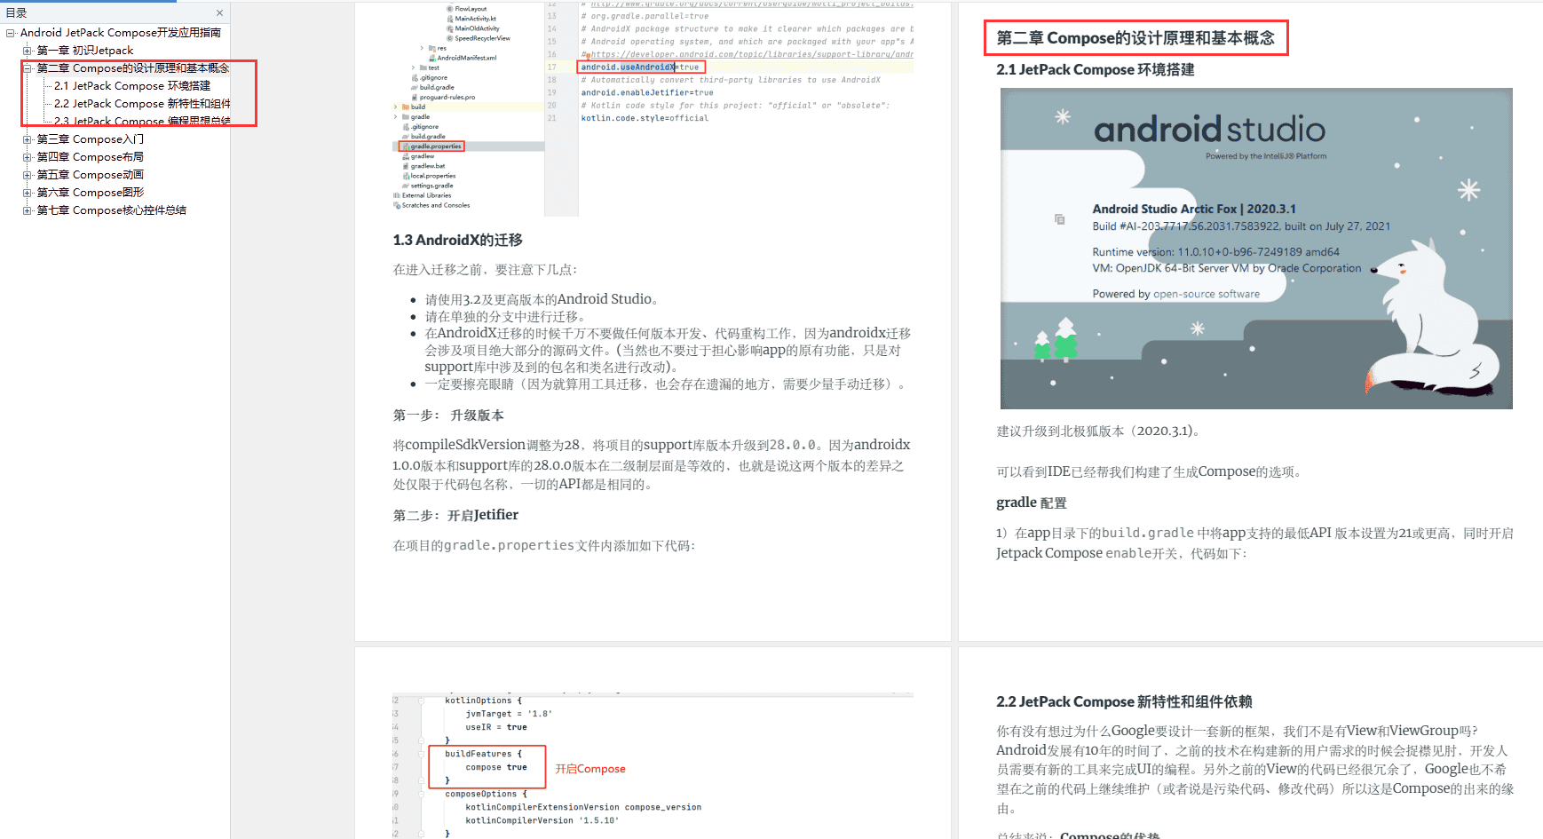Open gradle.properties file icon
The image size is (1543, 839).
[407, 146]
